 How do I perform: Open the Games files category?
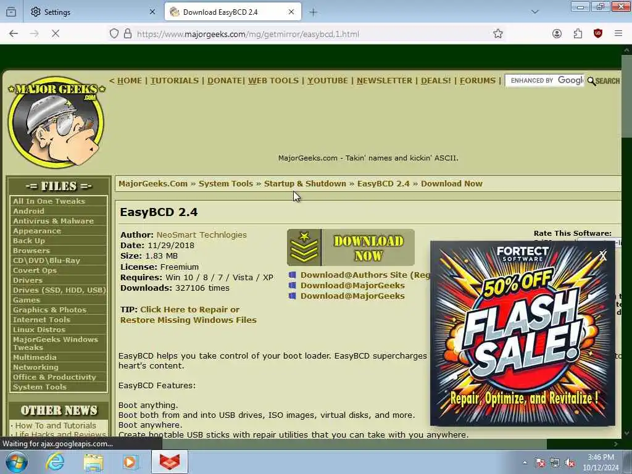click(x=27, y=300)
